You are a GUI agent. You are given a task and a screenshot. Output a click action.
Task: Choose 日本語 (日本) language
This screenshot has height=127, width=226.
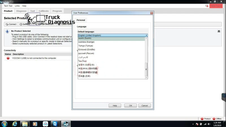click(x=111, y=76)
